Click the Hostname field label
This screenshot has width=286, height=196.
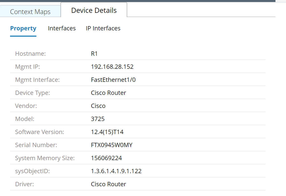(x=30, y=53)
